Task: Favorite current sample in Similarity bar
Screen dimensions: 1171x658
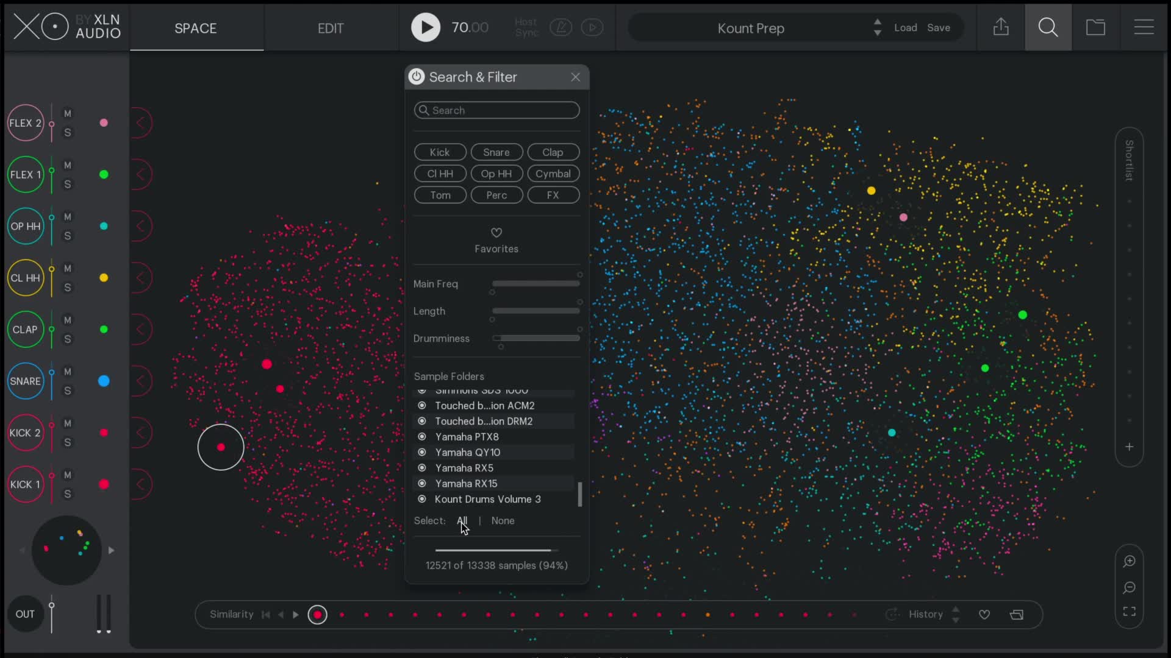Action: click(x=984, y=614)
